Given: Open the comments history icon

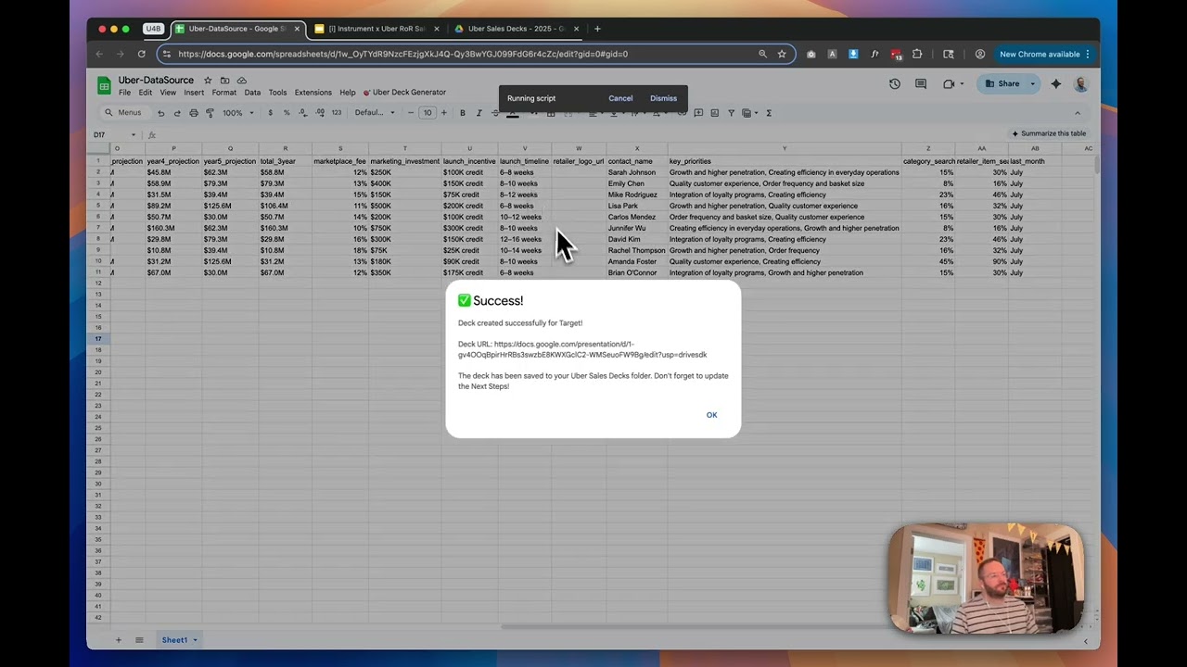Looking at the screenshot, I should coord(921,83).
